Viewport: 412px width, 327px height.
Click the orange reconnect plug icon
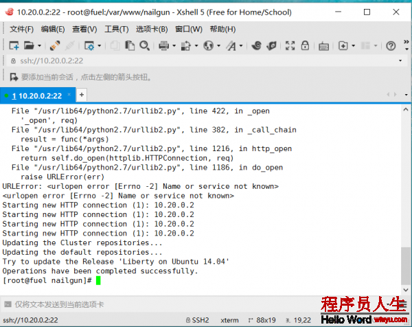[55, 46]
